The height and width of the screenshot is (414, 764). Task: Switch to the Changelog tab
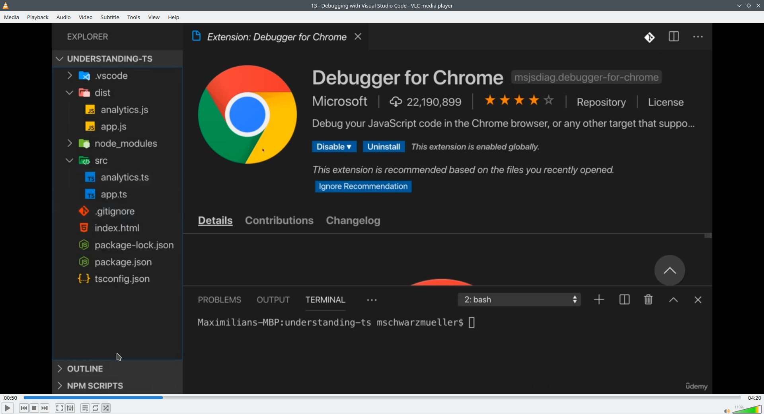(353, 221)
